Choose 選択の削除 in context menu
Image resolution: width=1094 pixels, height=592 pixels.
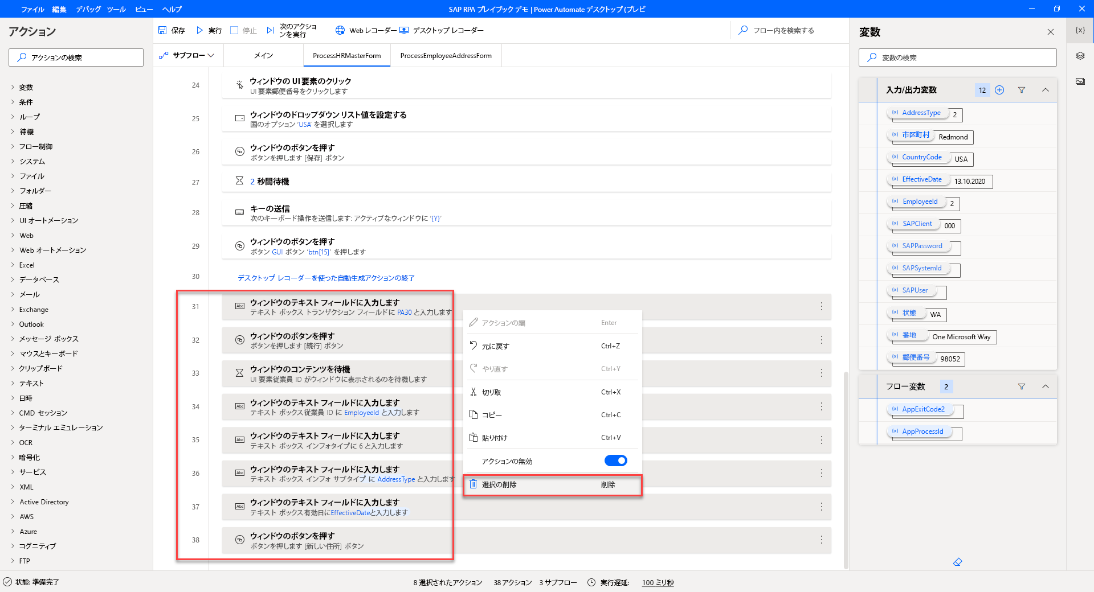coord(552,484)
